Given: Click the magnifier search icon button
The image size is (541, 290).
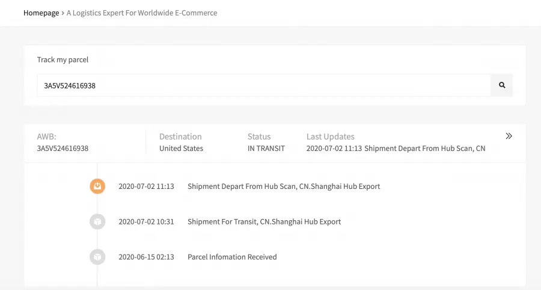Looking at the screenshot, I should point(502,85).
